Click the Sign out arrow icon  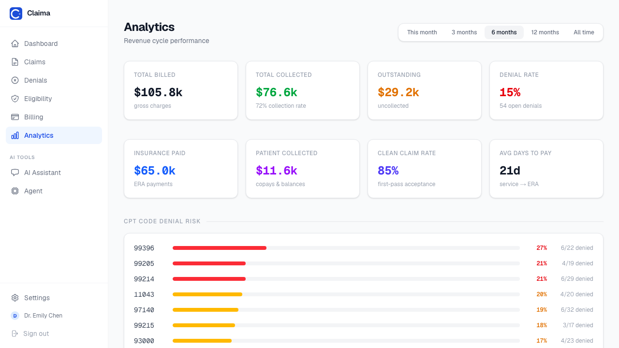15,333
